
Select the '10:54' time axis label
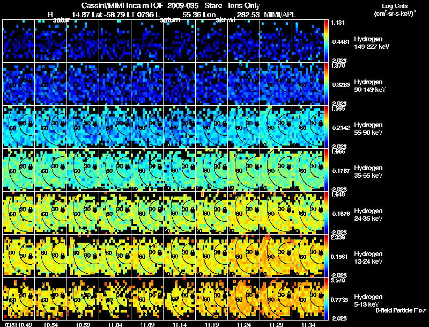51,324
